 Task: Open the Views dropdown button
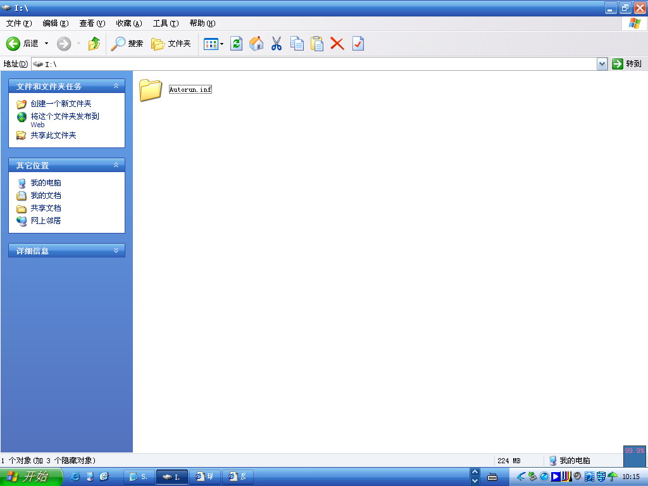click(213, 44)
